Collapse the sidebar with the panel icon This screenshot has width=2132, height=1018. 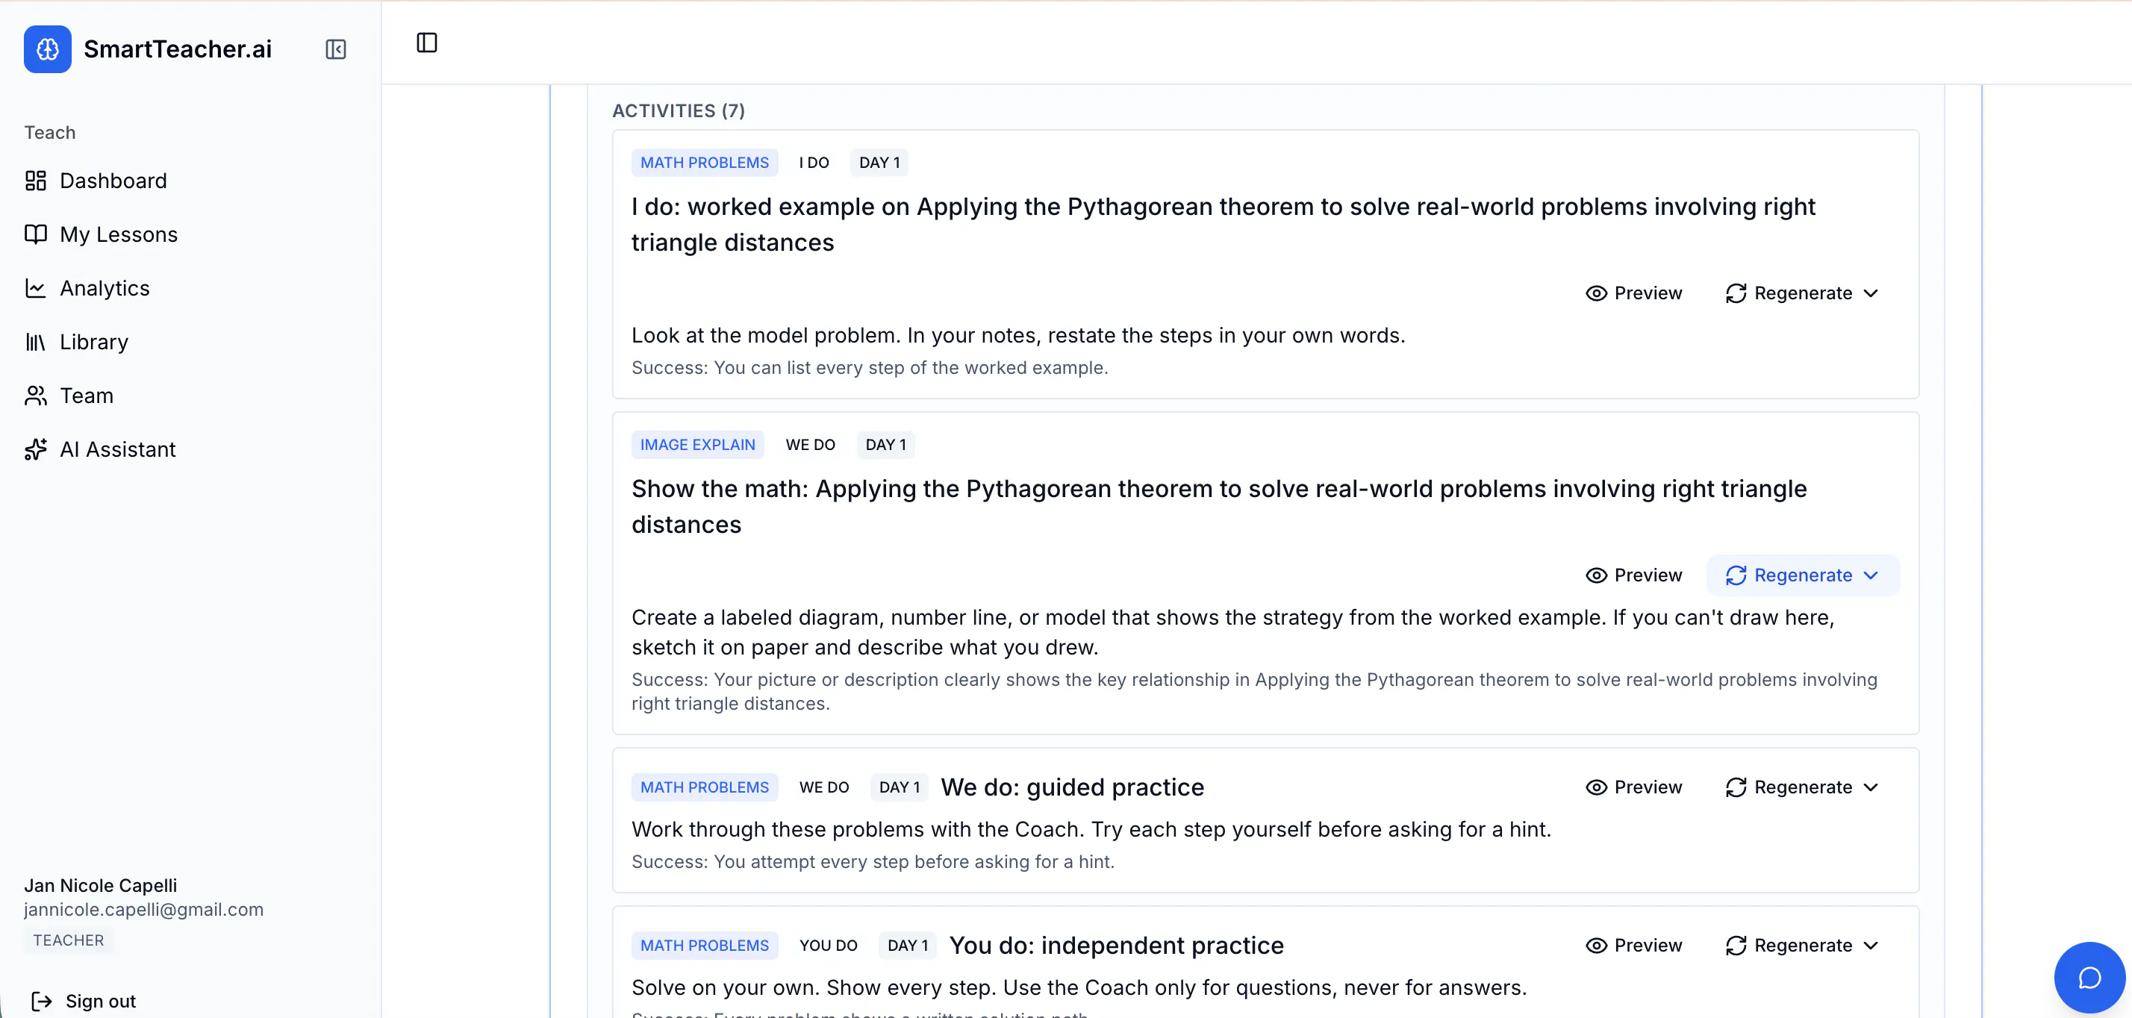(x=335, y=49)
